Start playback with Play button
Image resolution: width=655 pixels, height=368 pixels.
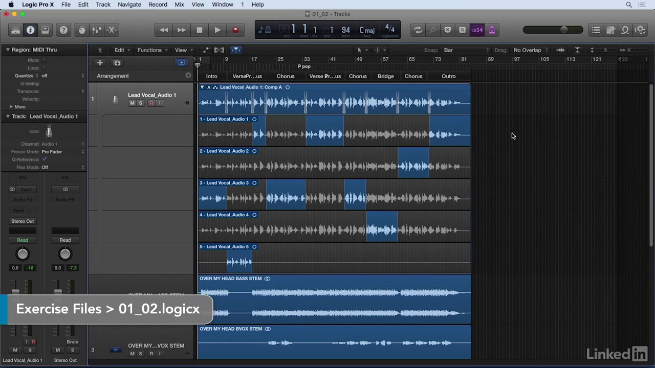(217, 30)
